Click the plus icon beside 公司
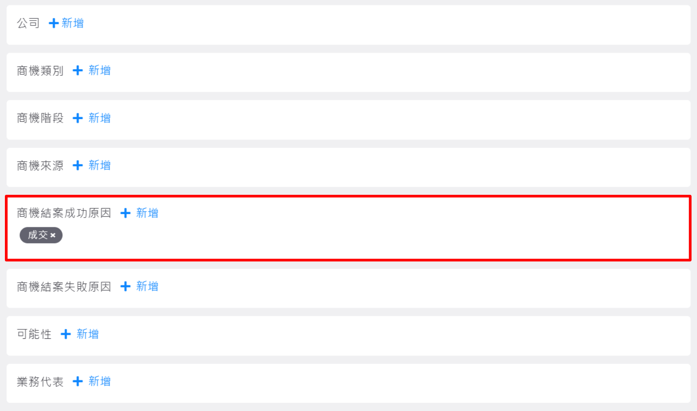The image size is (697, 411). (x=54, y=23)
